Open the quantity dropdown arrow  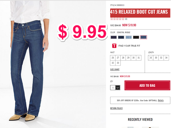point(118,88)
